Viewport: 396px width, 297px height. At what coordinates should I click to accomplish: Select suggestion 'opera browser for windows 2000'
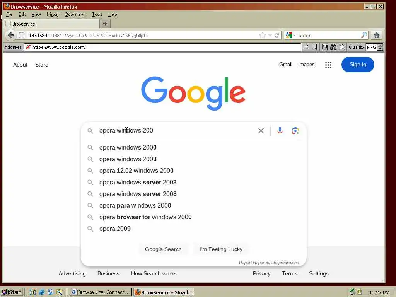[x=193, y=217]
